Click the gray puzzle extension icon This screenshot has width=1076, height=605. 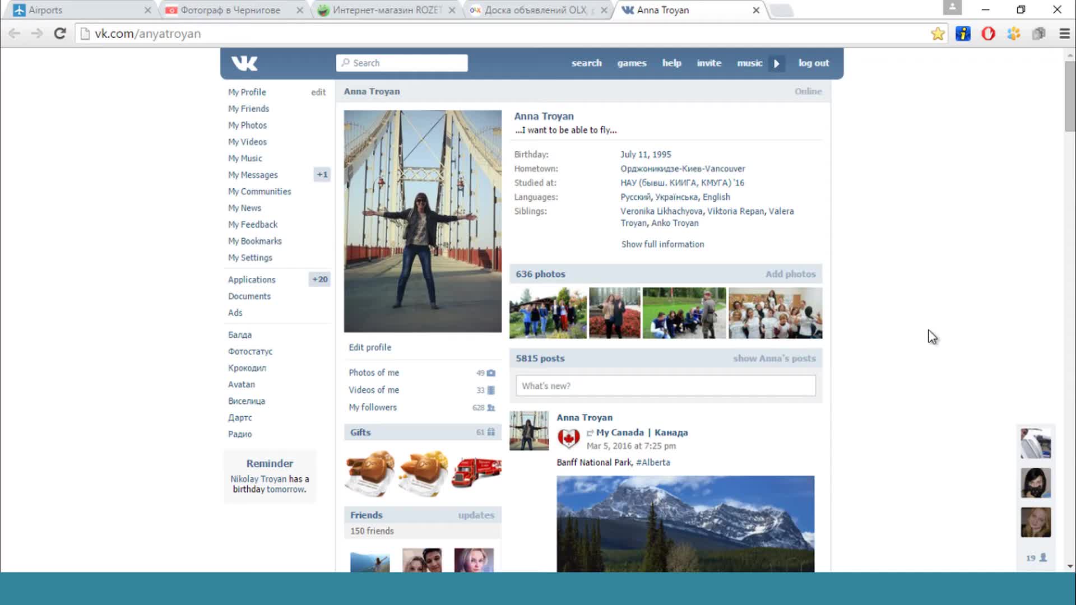[1038, 34]
